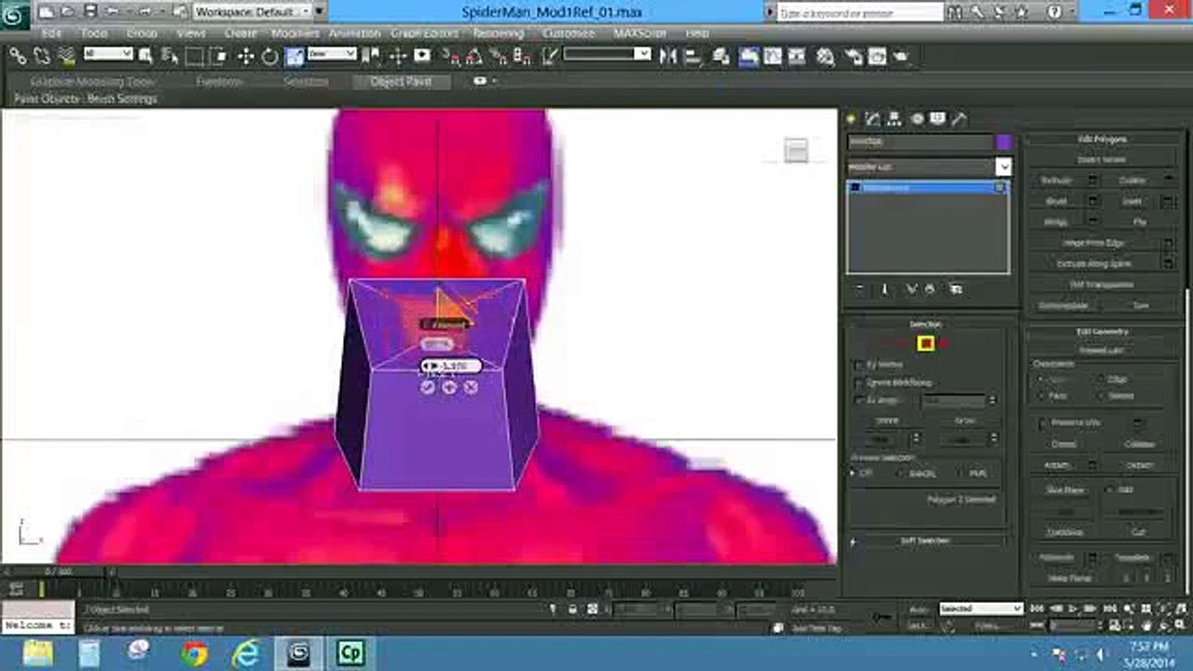The height and width of the screenshot is (671, 1193).
Task: Select the SubObj preview selection radio
Action: click(901, 473)
